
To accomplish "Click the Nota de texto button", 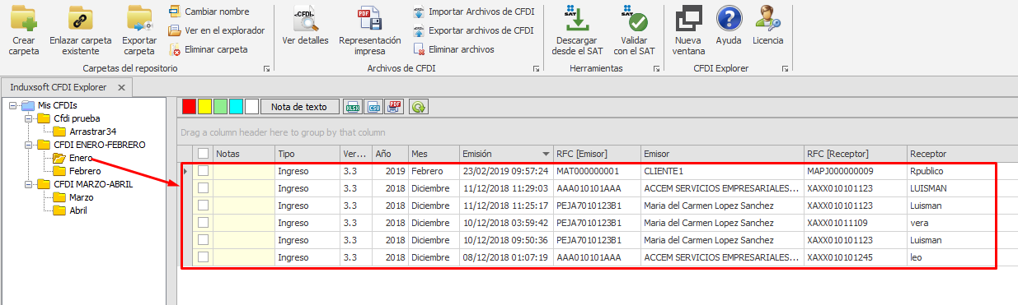I will [299, 106].
